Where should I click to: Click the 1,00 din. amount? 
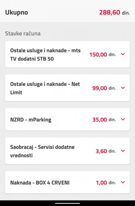click(106, 183)
